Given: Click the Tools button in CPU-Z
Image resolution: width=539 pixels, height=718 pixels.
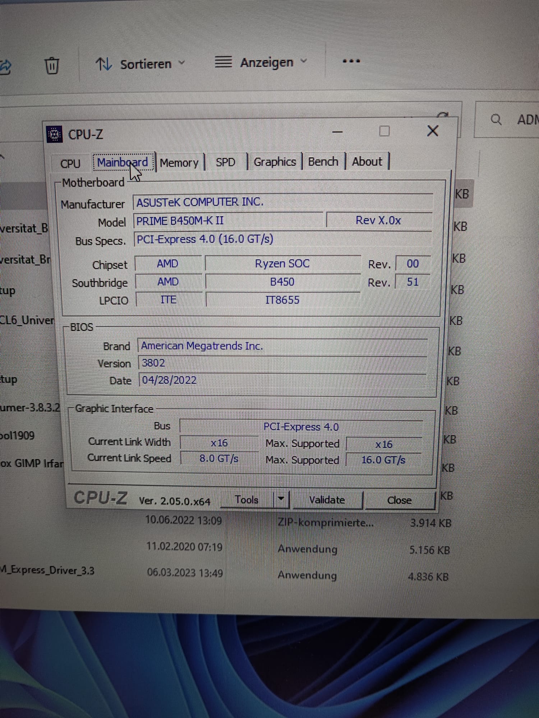Looking at the screenshot, I should [x=247, y=500].
